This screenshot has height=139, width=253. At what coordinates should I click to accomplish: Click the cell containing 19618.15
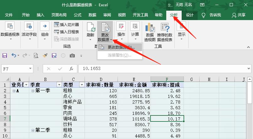pos(134,96)
